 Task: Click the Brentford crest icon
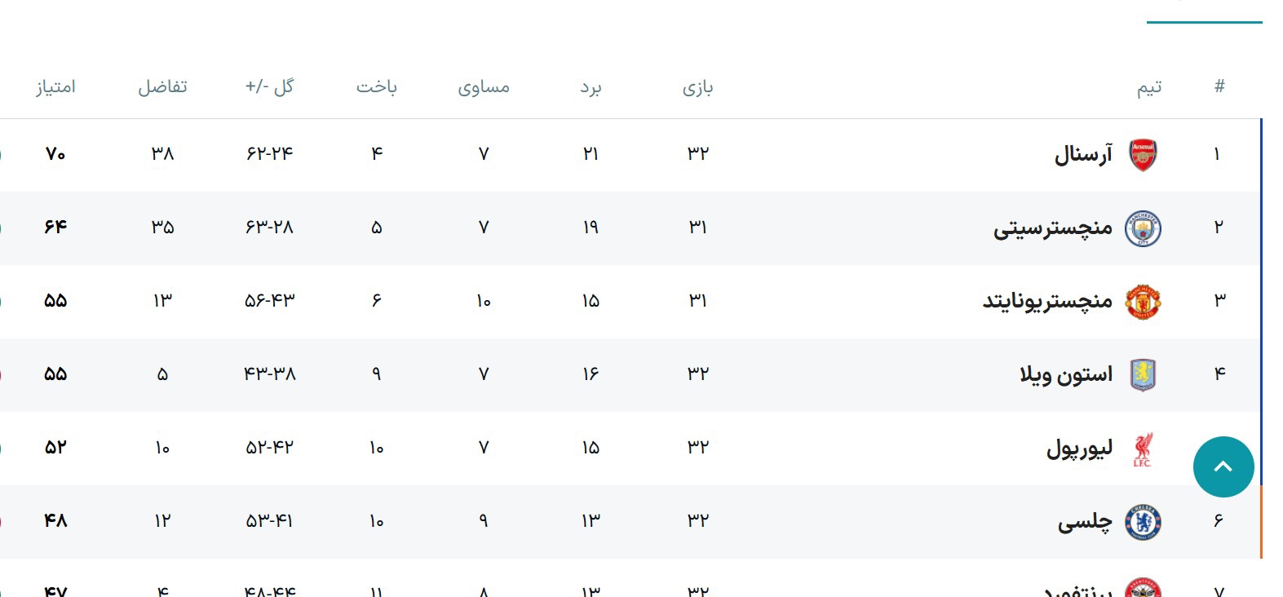pyautogui.click(x=1143, y=589)
